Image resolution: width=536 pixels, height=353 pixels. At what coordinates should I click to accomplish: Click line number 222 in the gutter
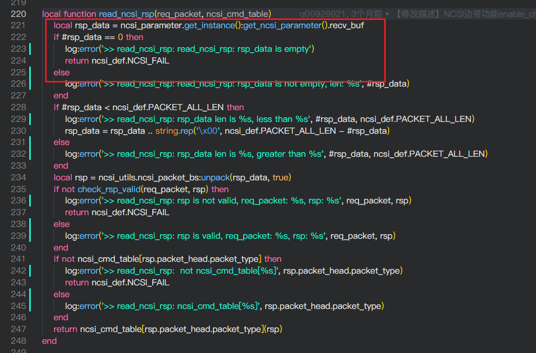point(18,37)
